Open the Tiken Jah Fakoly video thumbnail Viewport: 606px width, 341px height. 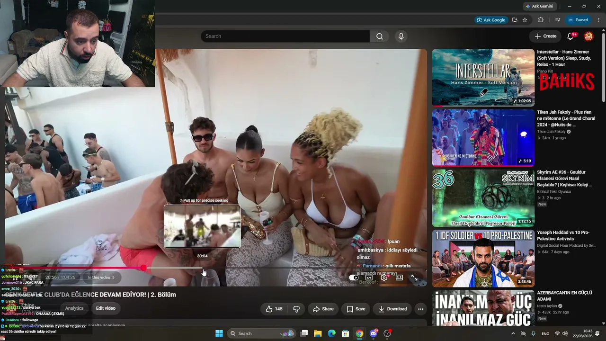tap(483, 137)
